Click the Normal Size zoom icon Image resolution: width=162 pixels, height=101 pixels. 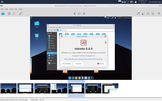pos(153,14)
